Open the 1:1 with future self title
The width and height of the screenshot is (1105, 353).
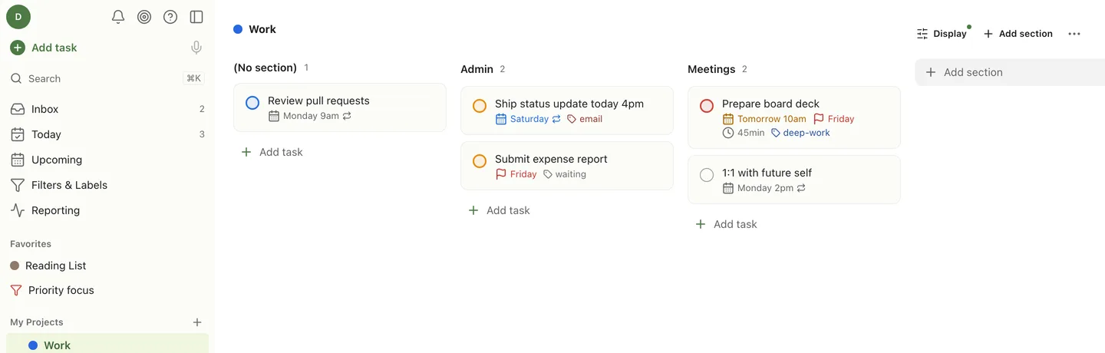click(x=767, y=173)
